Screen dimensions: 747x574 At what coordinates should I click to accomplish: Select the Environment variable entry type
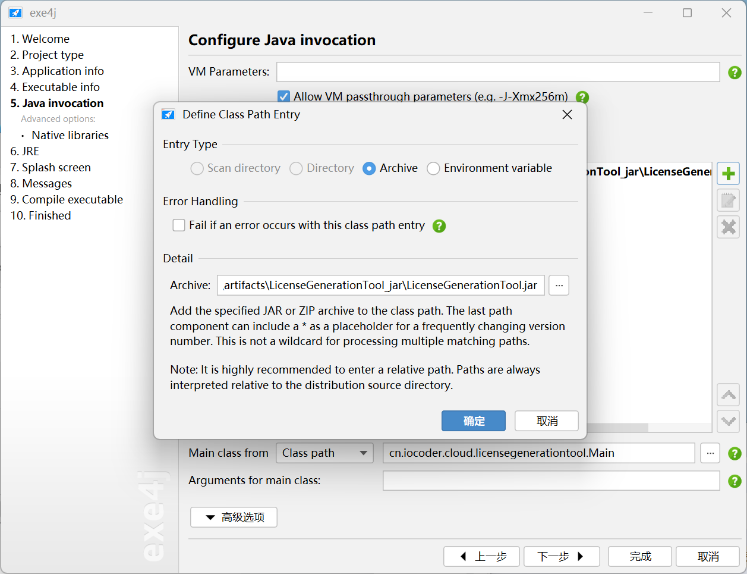pyautogui.click(x=433, y=168)
